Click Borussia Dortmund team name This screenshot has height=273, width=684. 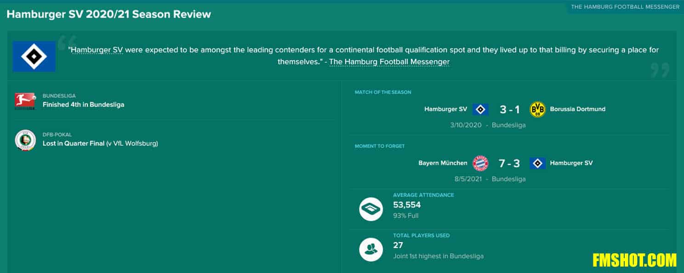(x=578, y=109)
